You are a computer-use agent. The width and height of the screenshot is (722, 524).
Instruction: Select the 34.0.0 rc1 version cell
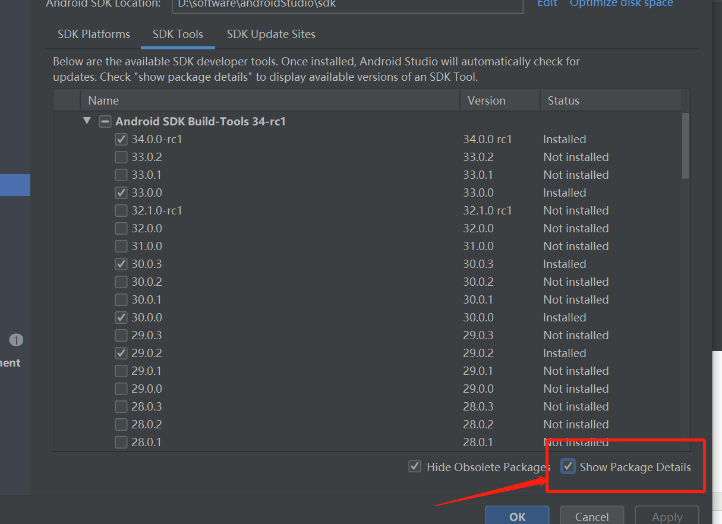(x=487, y=139)
